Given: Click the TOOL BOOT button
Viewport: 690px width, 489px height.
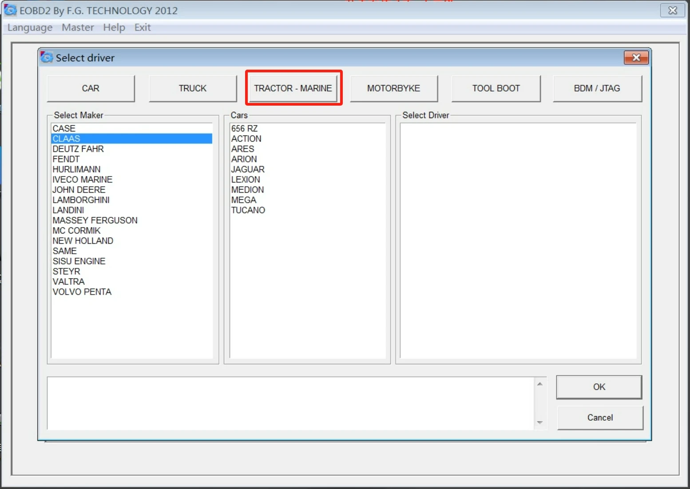Looking at the screenshot, I should (496, 88).
